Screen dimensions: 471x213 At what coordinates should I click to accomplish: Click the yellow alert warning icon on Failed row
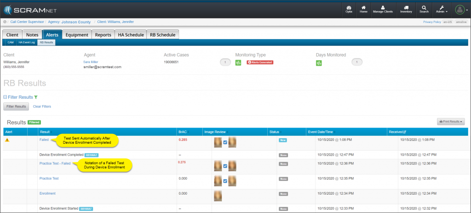[7, 140]
